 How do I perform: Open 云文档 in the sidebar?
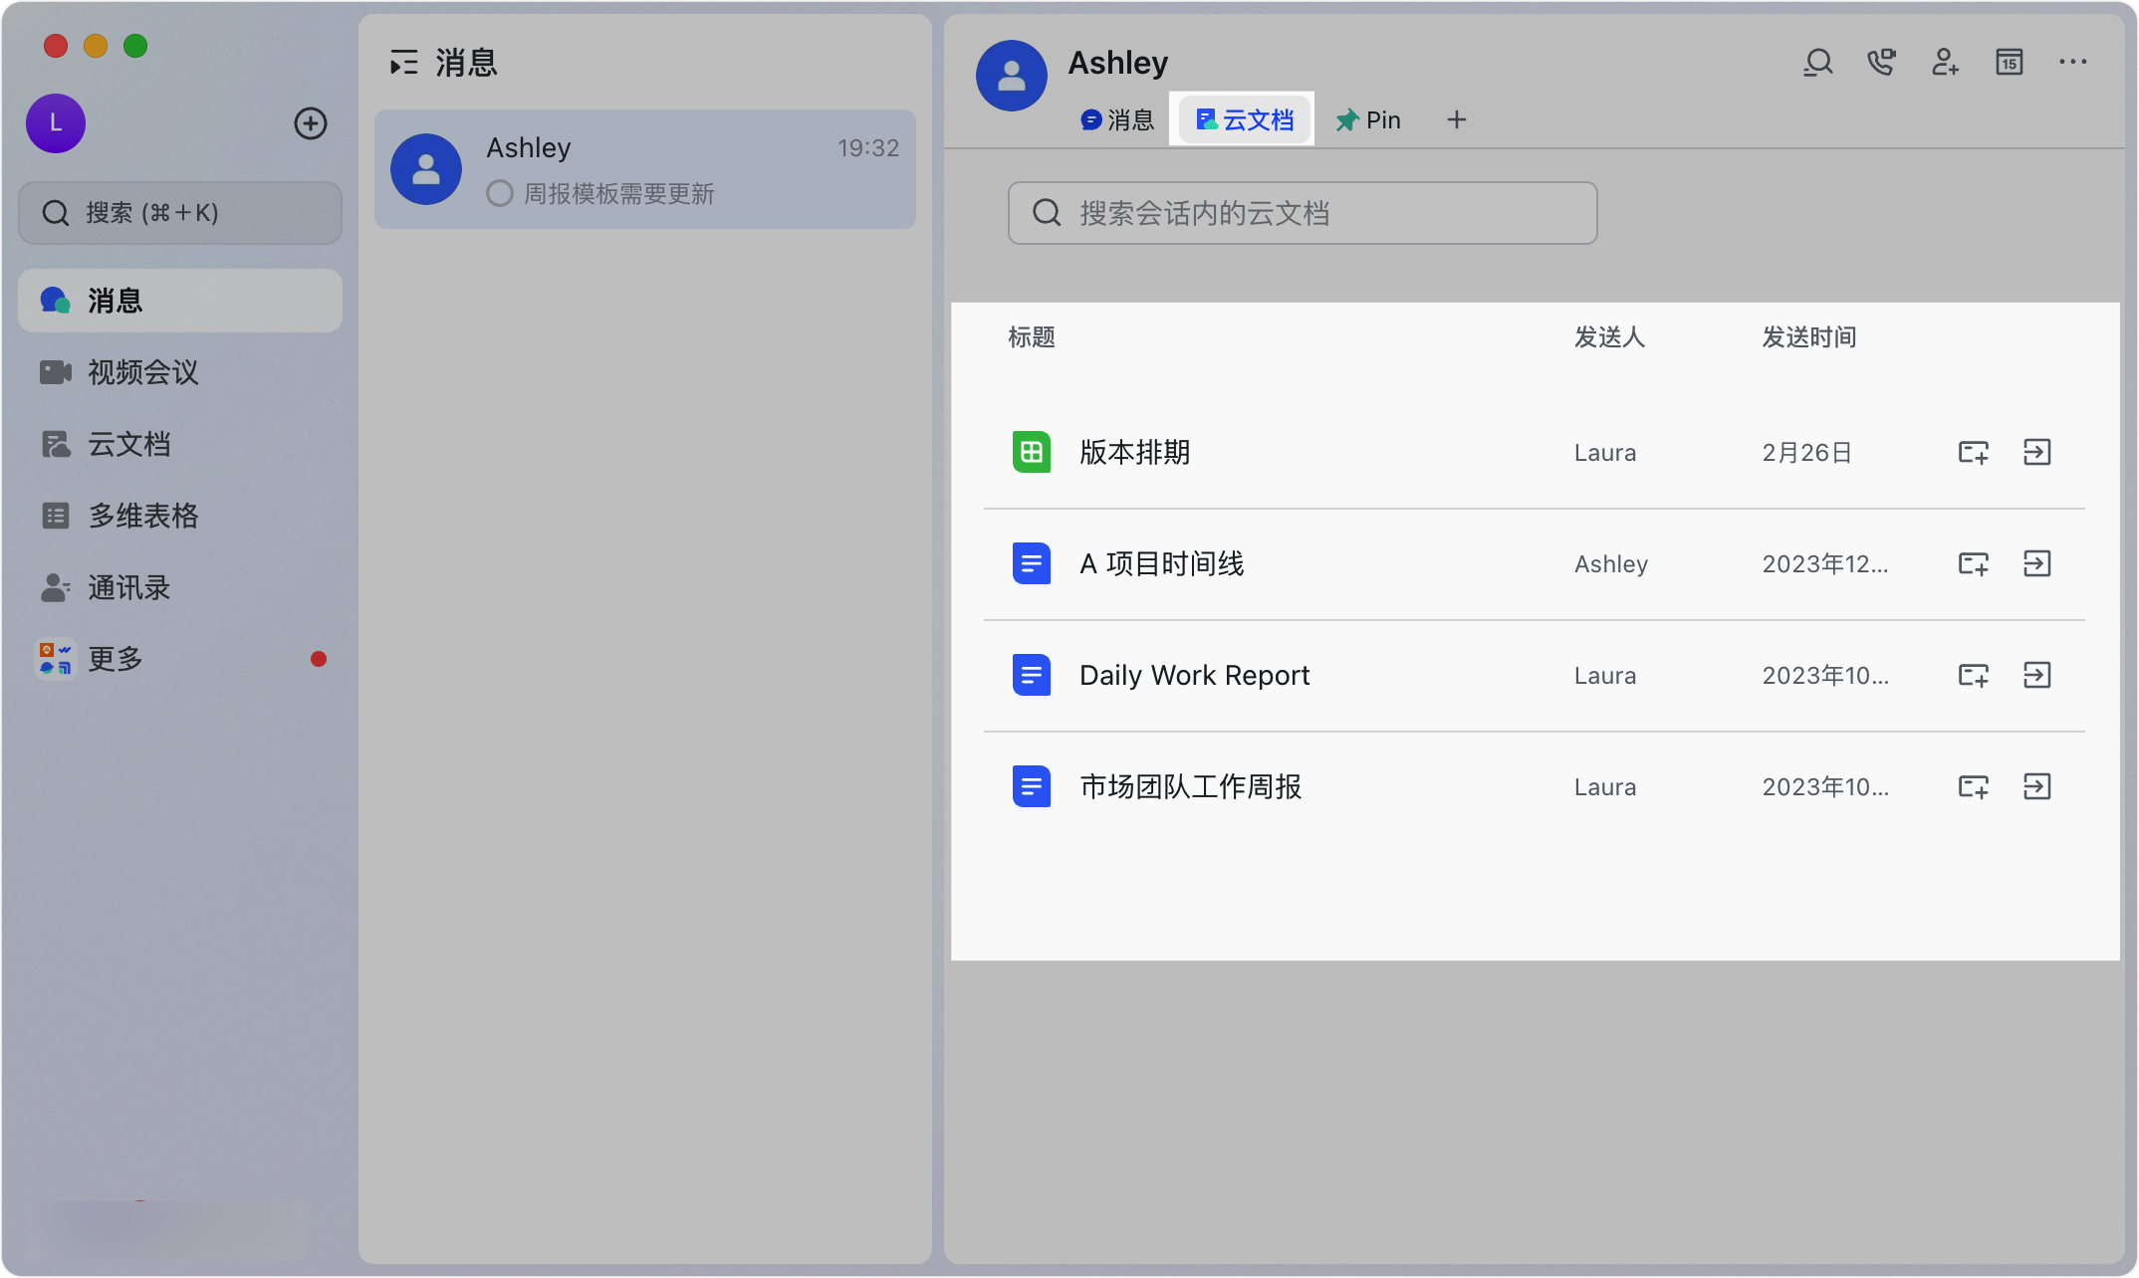(180, 444)
